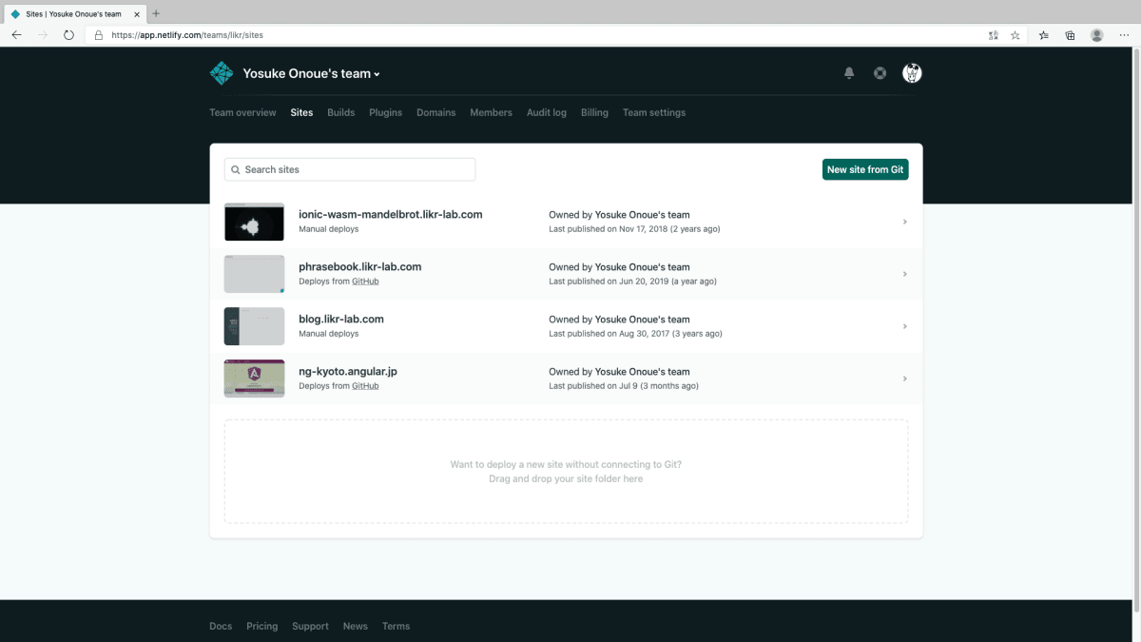This screenshot has height=642, width=1141.
Task: Go to Team overview tab
Action: coord(242,112)
